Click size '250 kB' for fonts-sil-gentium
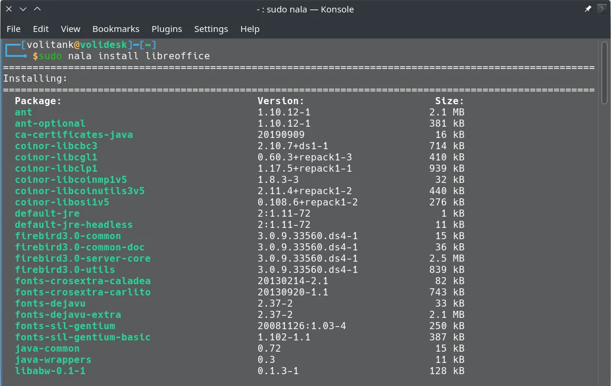 coord(447,326)
